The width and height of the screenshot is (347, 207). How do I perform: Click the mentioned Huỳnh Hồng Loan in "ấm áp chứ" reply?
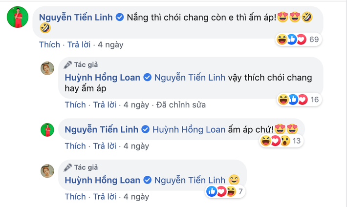pos(189,129)
